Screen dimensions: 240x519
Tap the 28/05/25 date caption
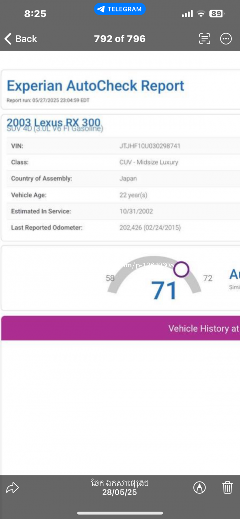coord(120,492)
